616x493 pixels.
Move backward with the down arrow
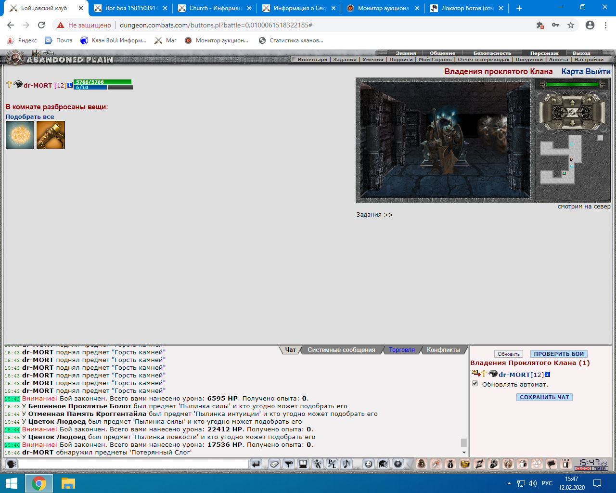tap(572, 122)
